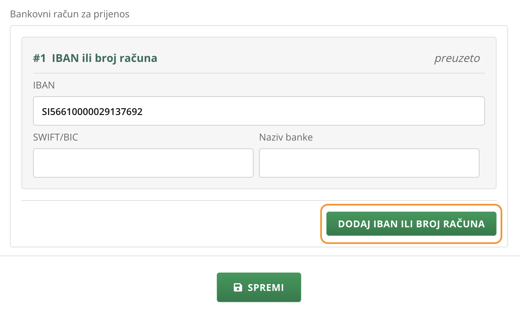Click the IBAN value SI56610000029137692
The width and height of the screenshot is (520, 311).
pyautogui.click(x=92, y=112)
